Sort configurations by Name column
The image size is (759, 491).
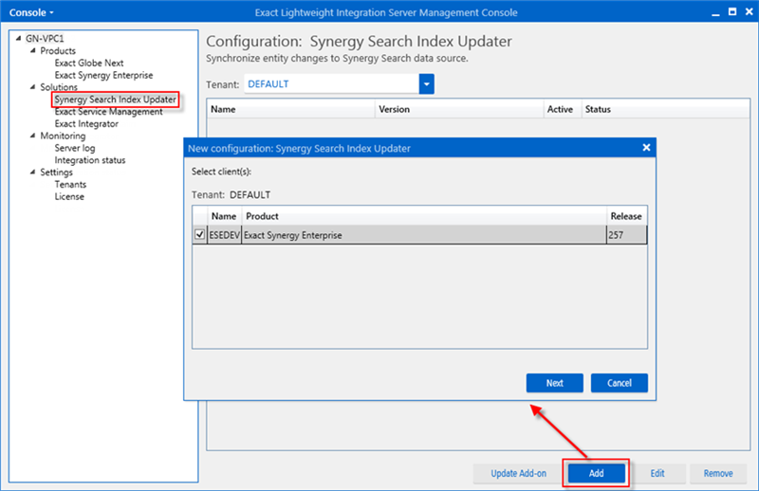[291, 109]
